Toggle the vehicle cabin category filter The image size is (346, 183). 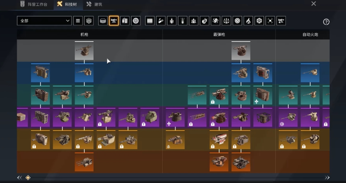pos(103,21)
